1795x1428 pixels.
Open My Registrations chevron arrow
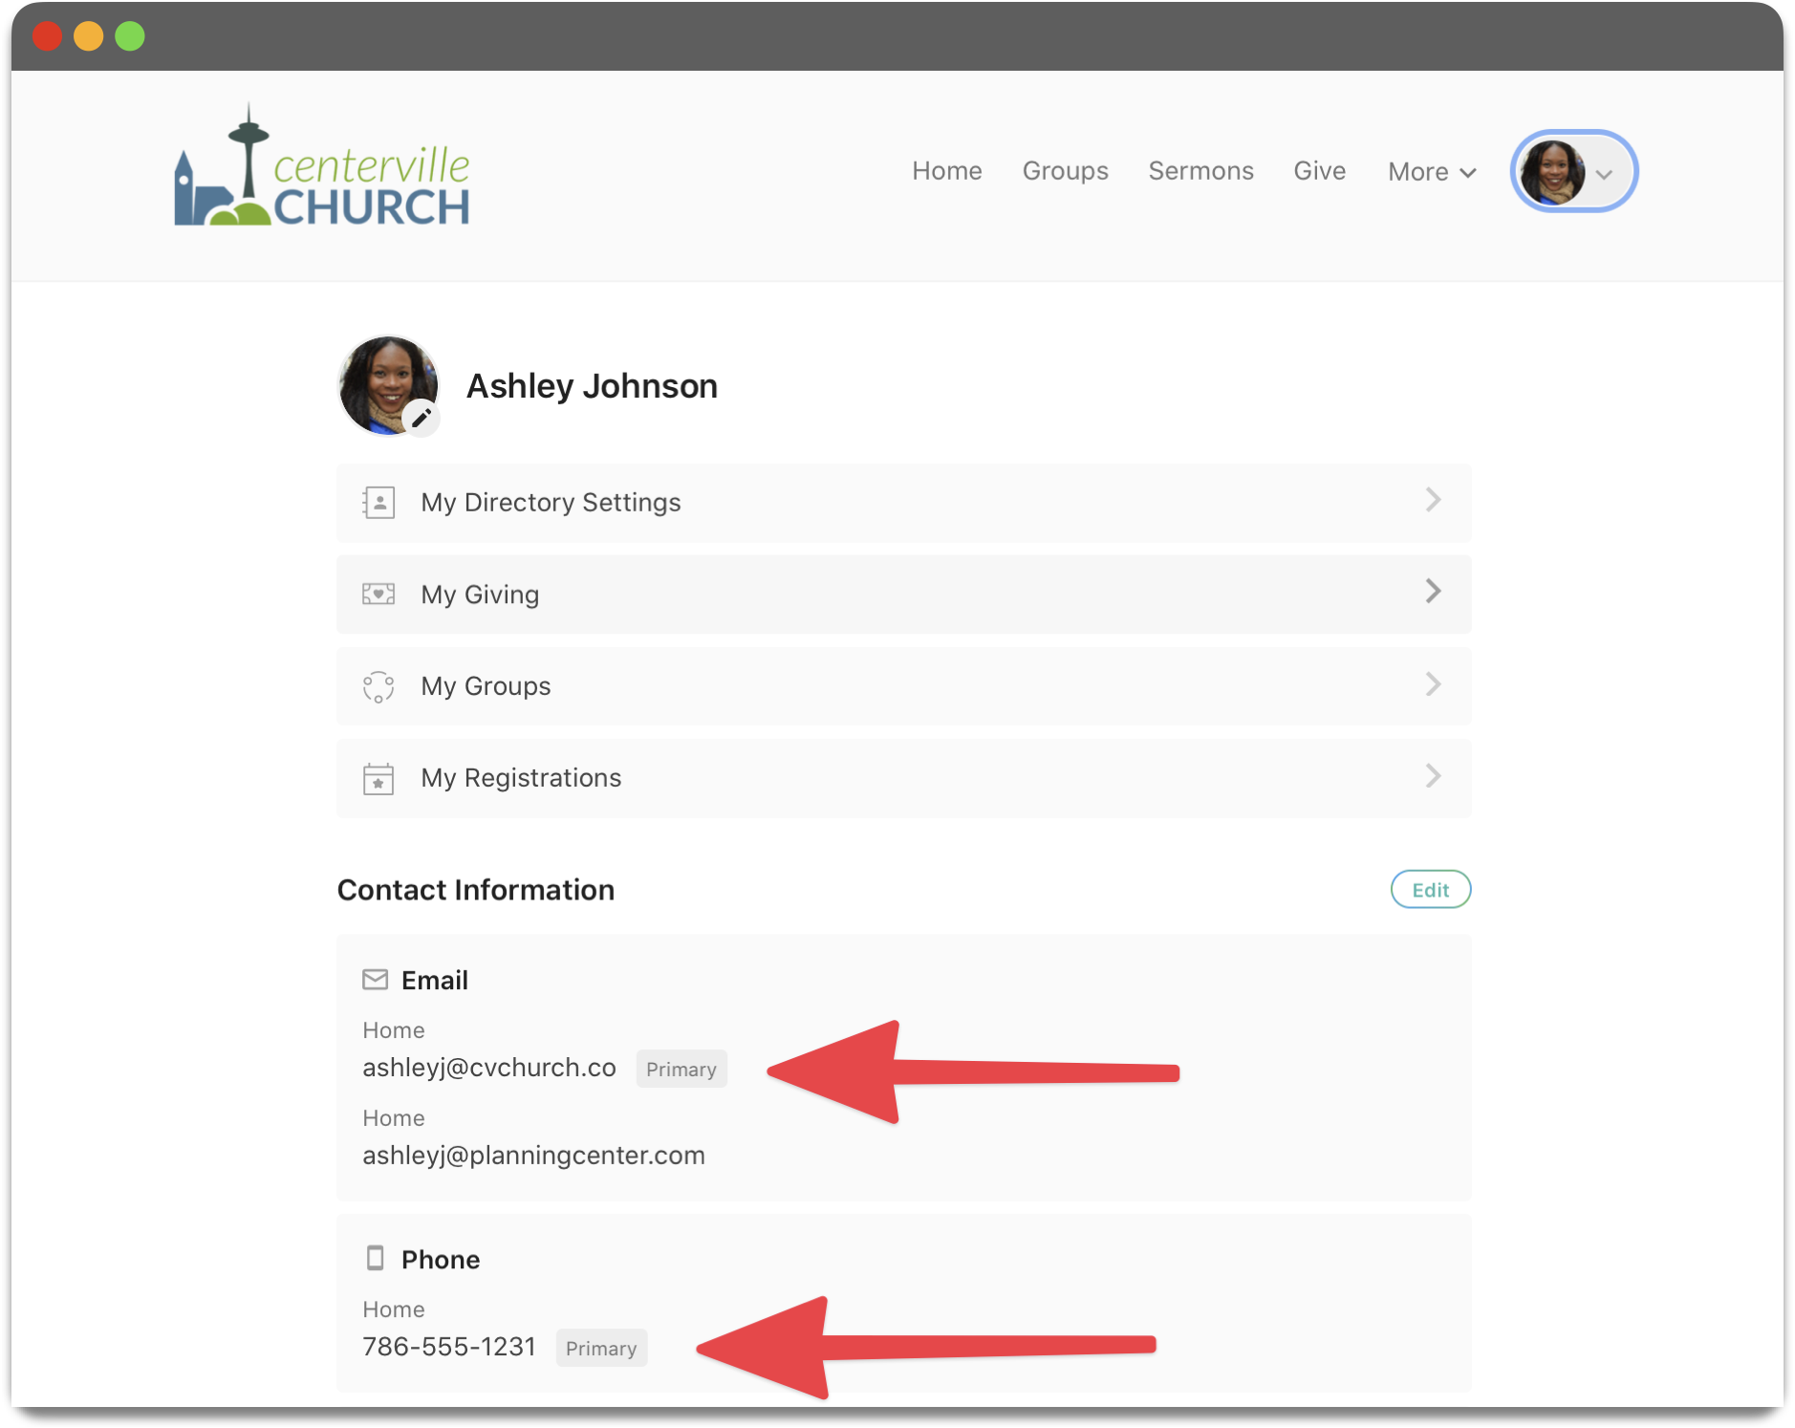coord(1433,775)
